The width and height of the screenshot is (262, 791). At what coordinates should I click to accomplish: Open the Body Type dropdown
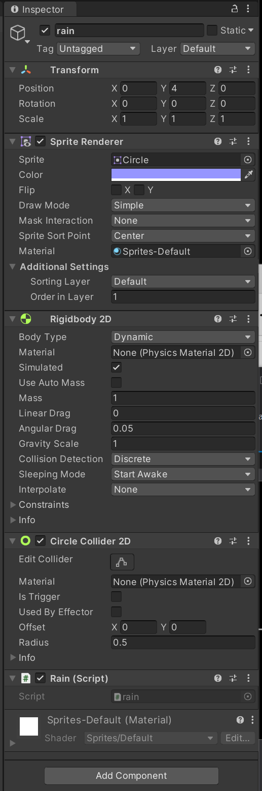point(183,337)
